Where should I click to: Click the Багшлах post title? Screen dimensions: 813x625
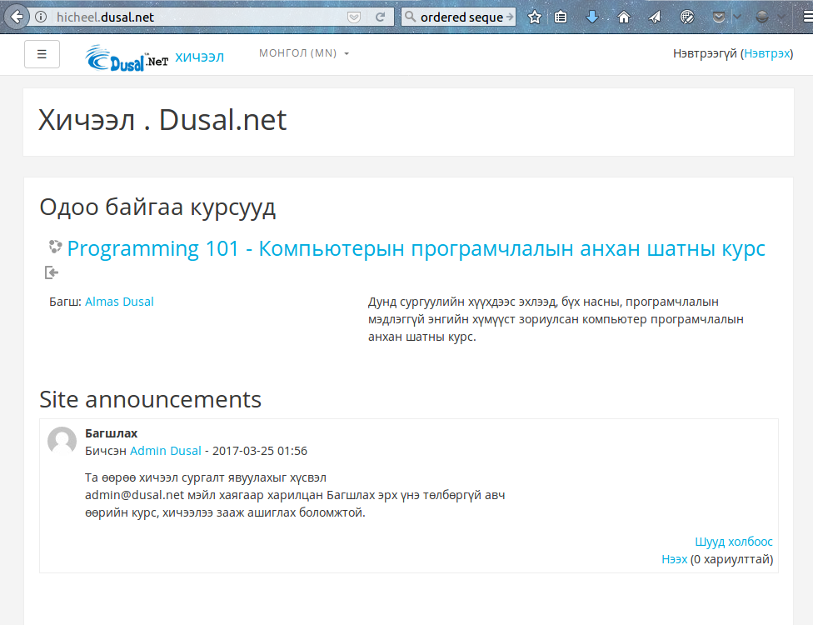[111, 433]
